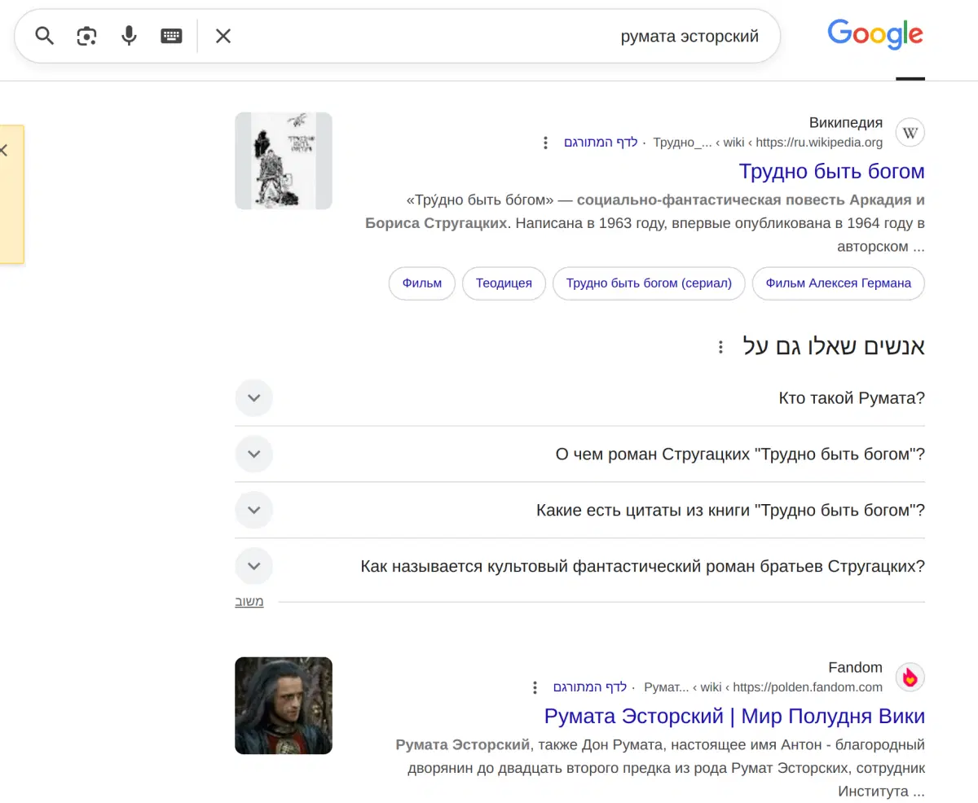Open translated page link for Wikipedia result

tap(601, 143)
